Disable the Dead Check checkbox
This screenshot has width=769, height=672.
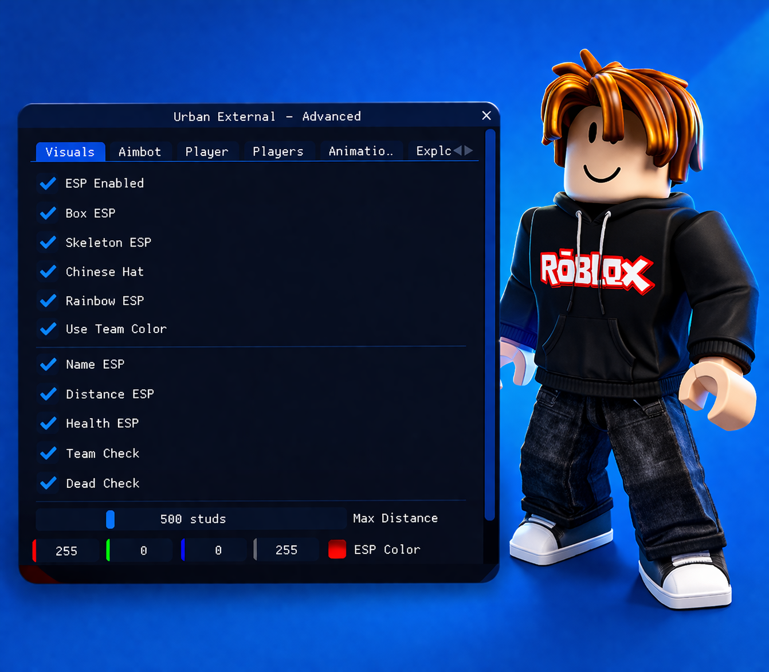pos(48,483)
